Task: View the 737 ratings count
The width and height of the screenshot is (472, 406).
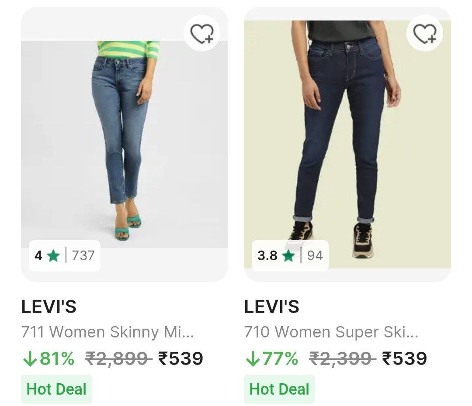Action: click(83, 255)
